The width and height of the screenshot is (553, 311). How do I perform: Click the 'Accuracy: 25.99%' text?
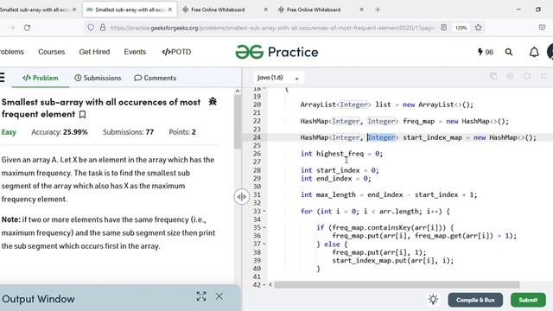[60, 132]
